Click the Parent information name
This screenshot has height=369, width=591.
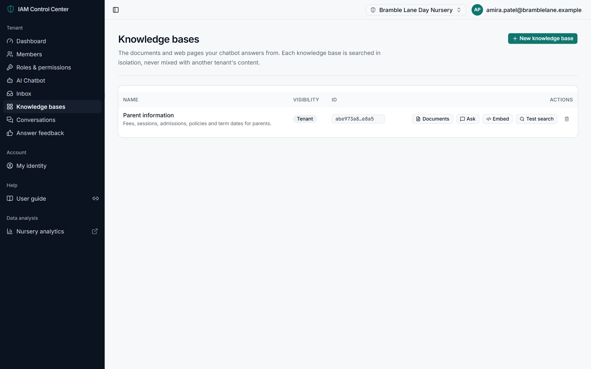click(148, 115)
